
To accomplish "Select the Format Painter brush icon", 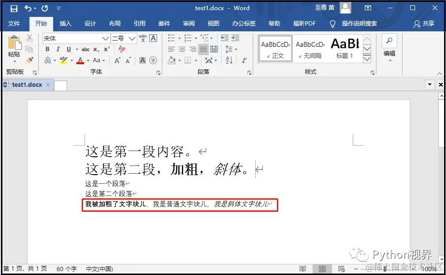I will [29, 60].
